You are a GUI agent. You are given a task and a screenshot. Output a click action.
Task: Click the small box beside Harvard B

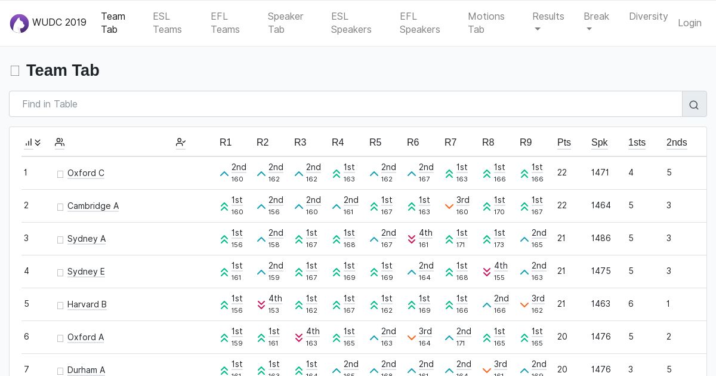(x=60, y=306)
